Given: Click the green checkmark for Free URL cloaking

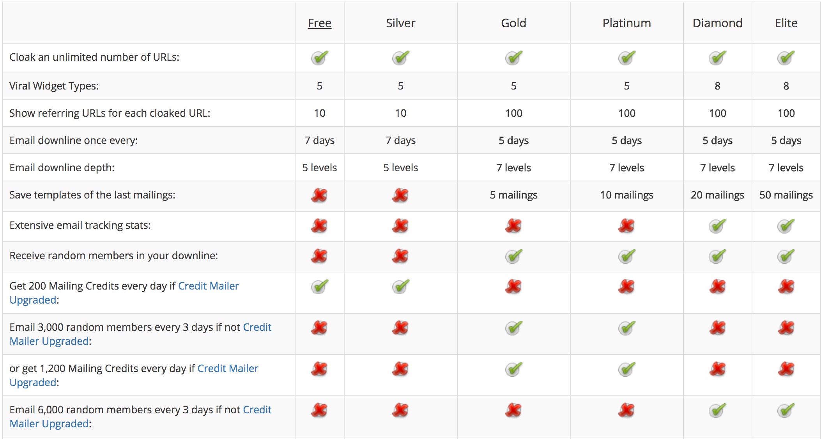Looking at the screenshot, I should point(320,58).
